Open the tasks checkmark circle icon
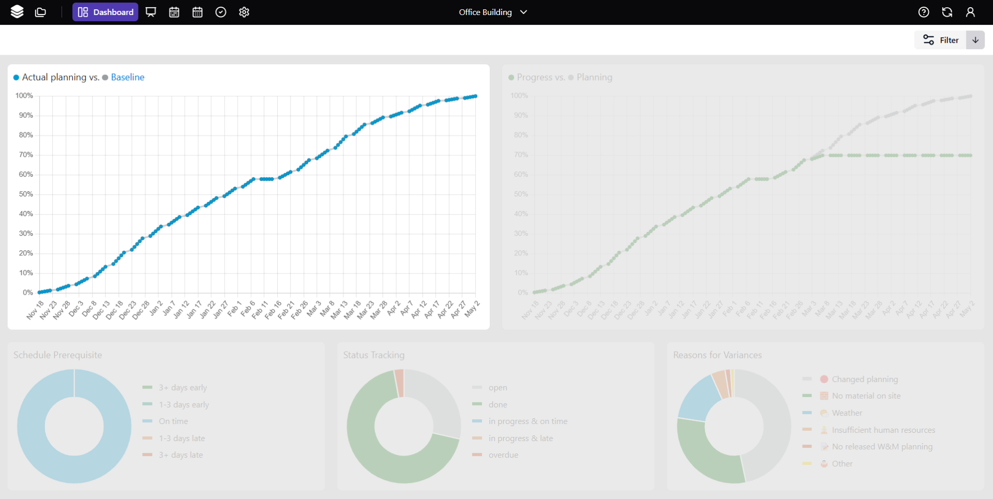Screen dimensions: 993x499 [x=220, y=12]
